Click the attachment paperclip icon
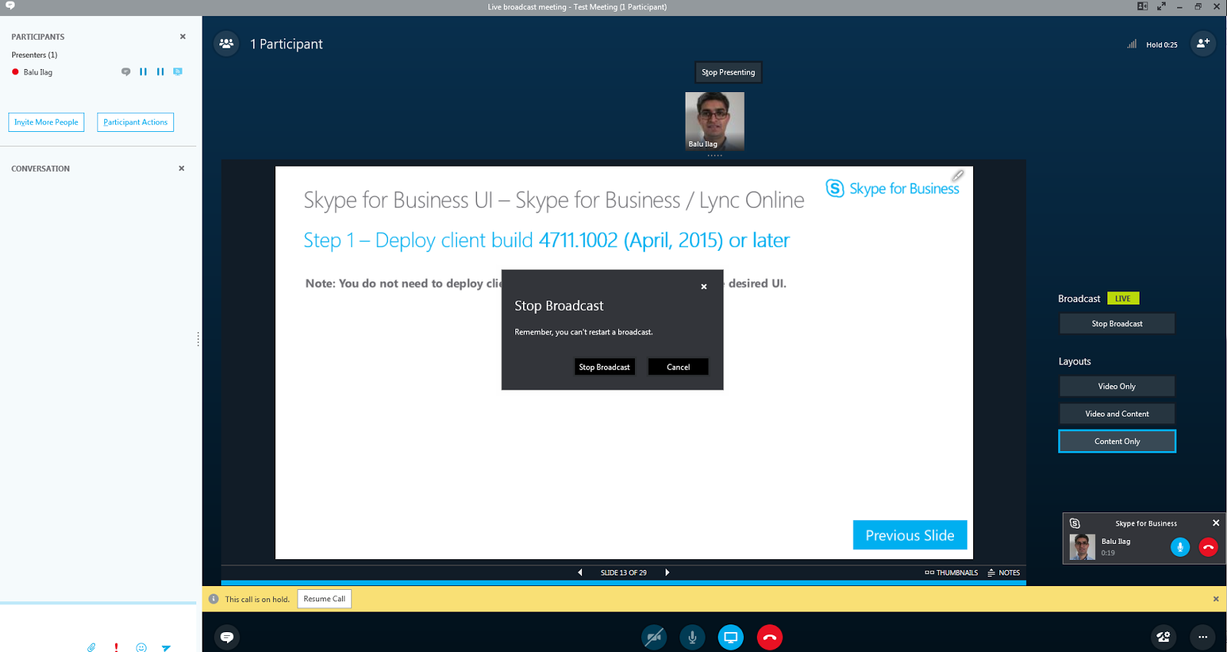Image resolution: width=1227 pixels, height=652 pixels. 91,647
